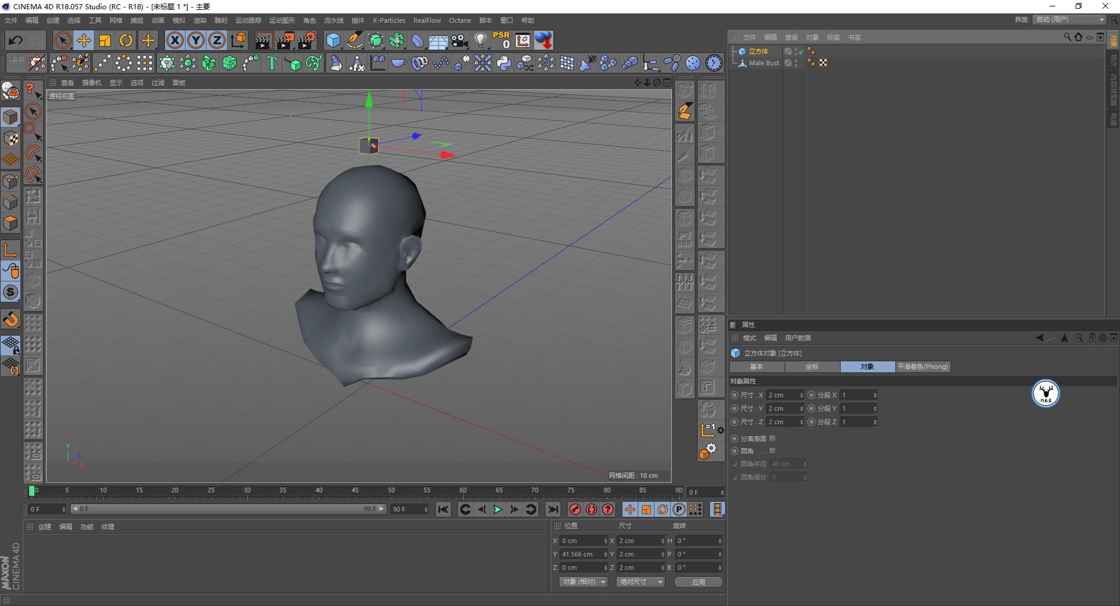1120x606 pixels.
Task: Switch to the 坐标 attributes tab
Action: click(812, 367)
